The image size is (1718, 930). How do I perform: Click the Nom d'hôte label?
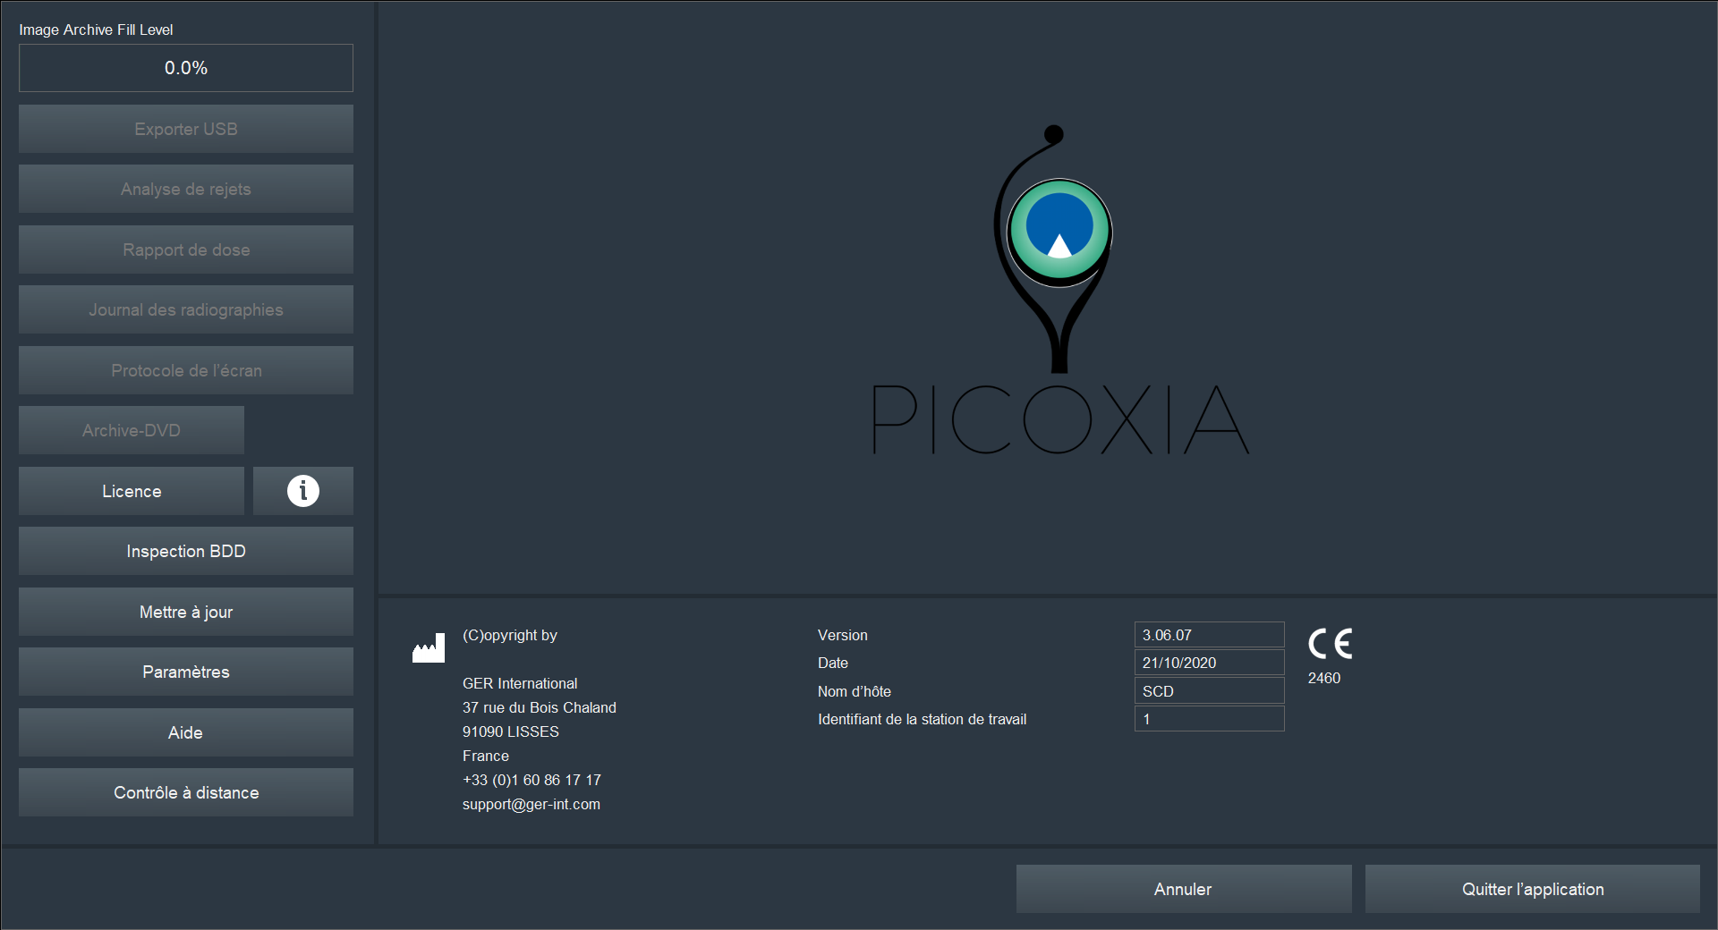tap(855, 691)
